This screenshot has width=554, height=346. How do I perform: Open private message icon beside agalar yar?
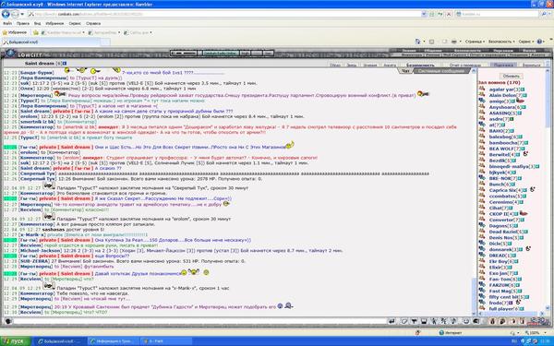click(482, 89)
